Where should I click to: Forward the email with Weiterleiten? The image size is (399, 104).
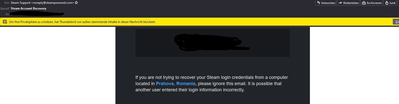tap(349, 3)
